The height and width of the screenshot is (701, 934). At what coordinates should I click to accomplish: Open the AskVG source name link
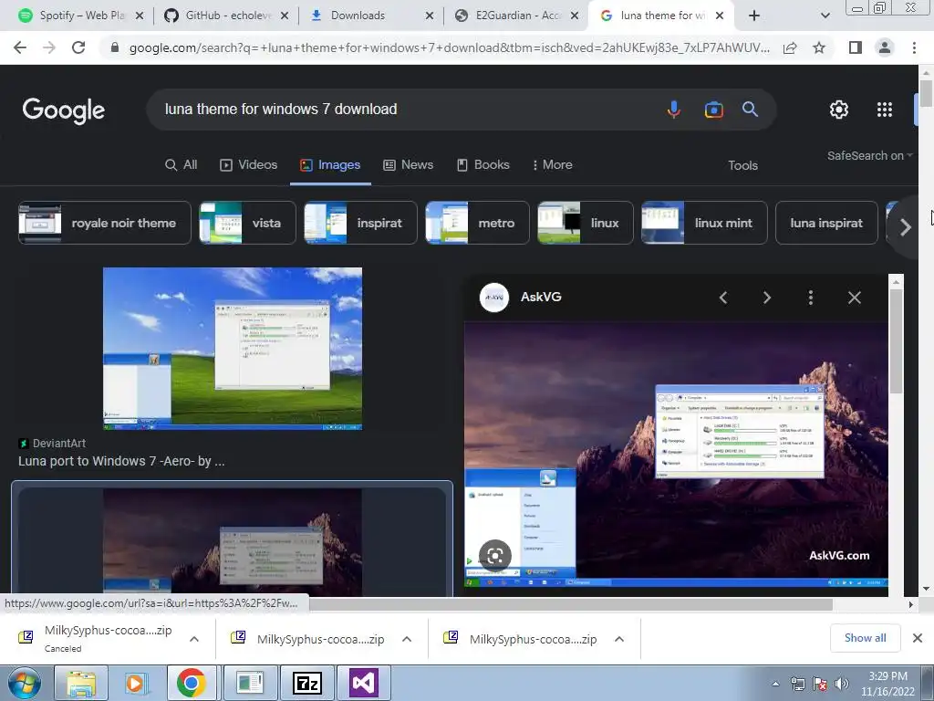pos(541,297)
